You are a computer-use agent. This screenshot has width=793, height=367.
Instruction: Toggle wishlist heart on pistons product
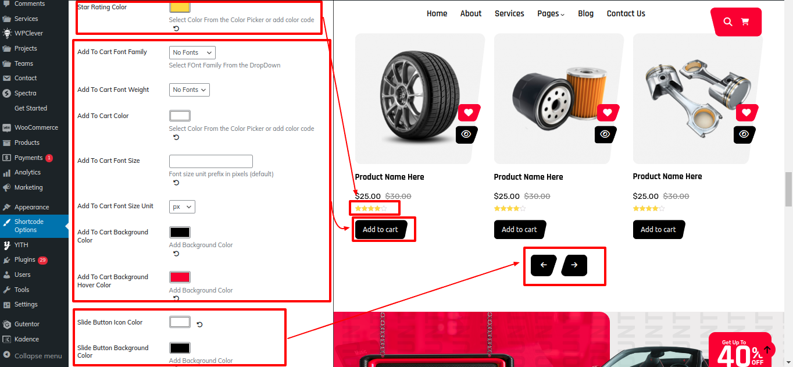pos(746,112)
